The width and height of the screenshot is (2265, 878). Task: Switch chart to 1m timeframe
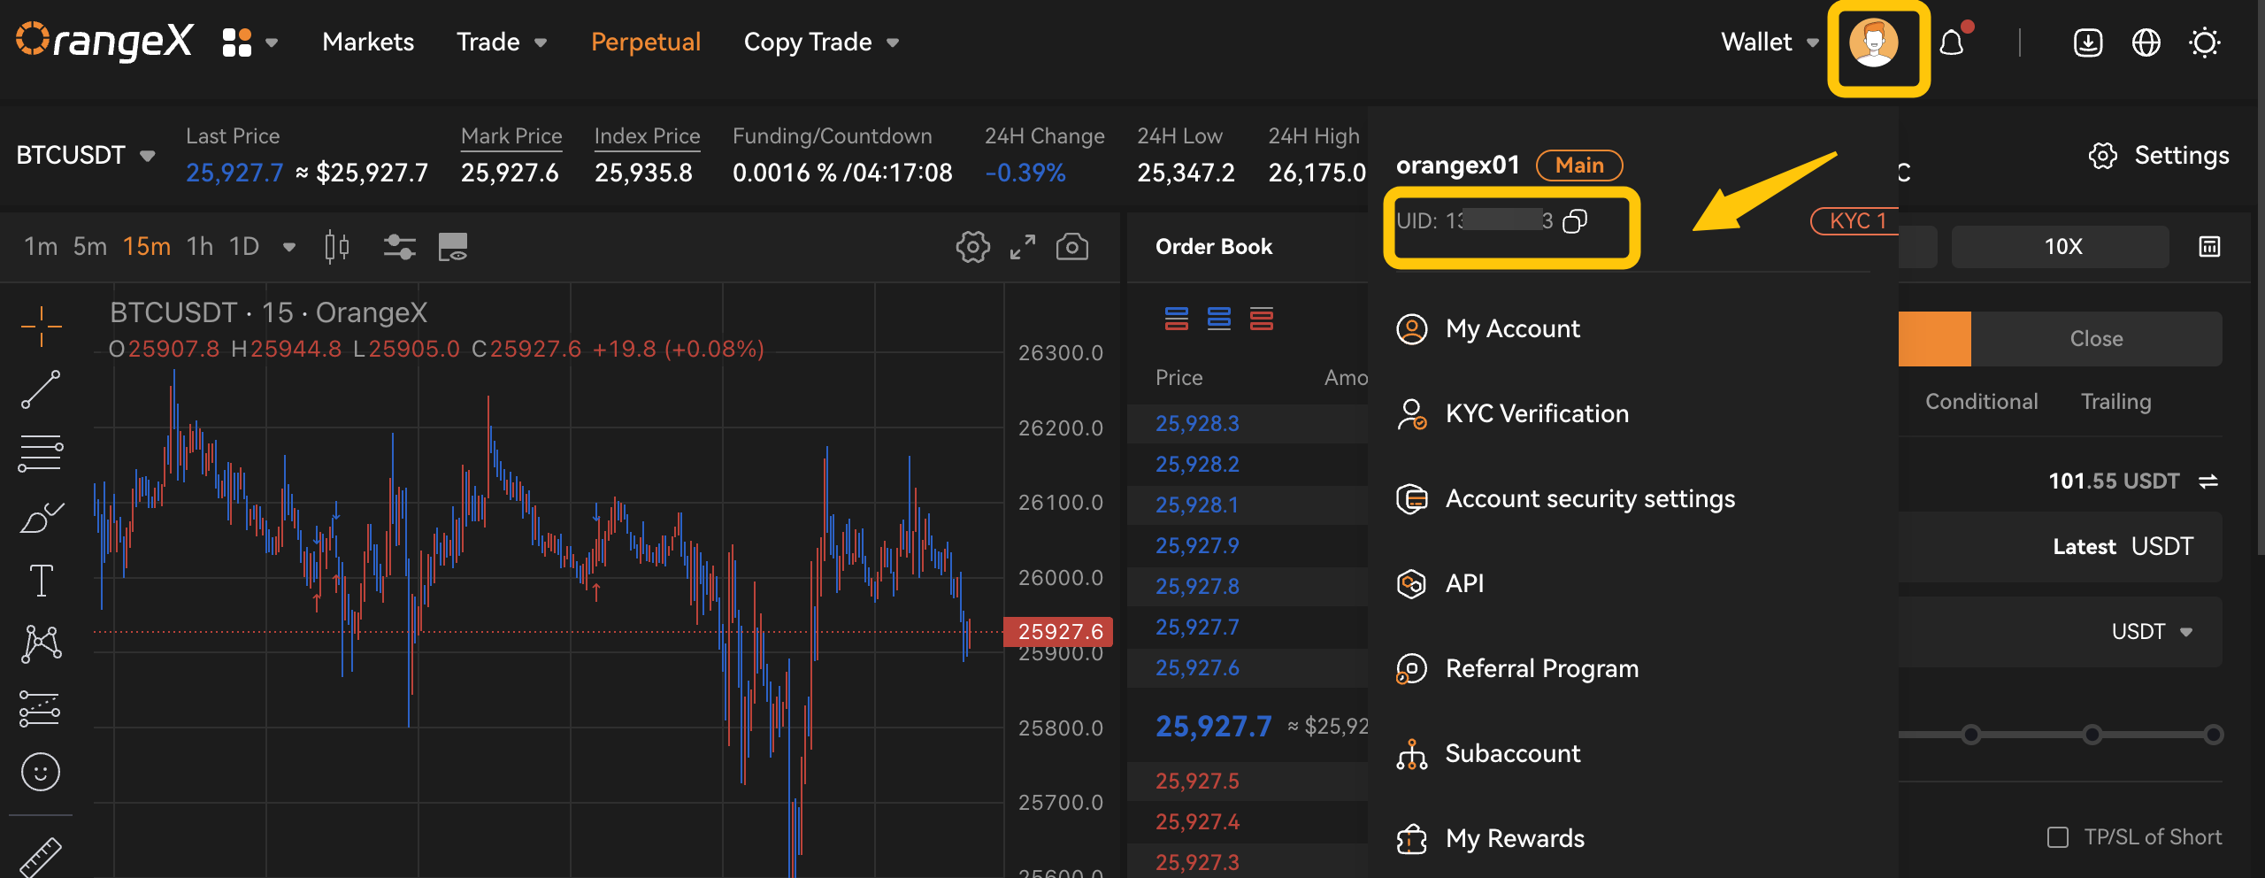(x=41, y=247)
